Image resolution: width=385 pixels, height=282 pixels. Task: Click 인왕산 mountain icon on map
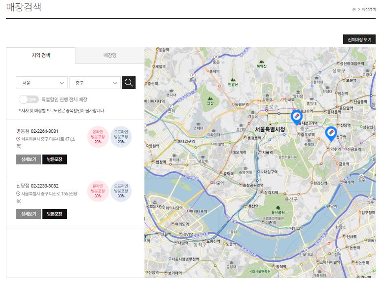coord(233,80)
